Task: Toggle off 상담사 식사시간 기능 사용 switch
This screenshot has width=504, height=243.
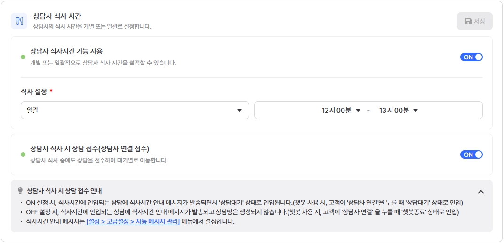Action: point(471,57)
